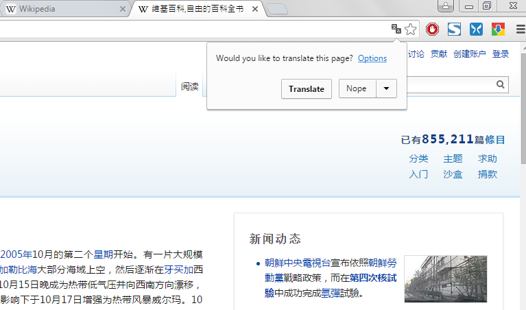Open the blue X-shaped extension icon
Screen dimensions: 526x310
[x=476, y=29]
